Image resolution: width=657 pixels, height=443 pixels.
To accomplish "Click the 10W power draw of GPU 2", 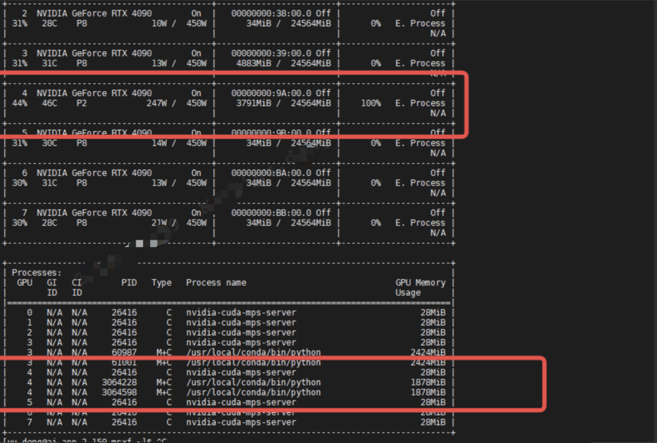I will click(x=159, y=24).
